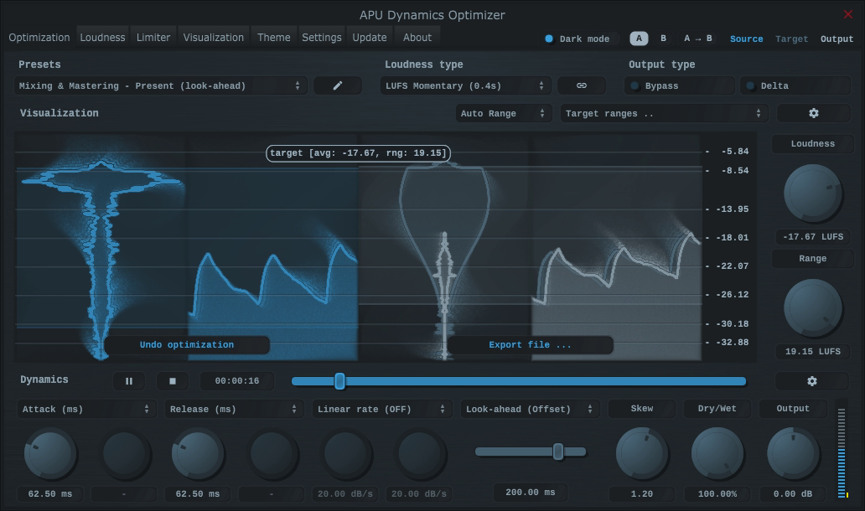This screenshot has width=865, height=511.
Task: Enable Bypass output type
Action: coord(680,85)
